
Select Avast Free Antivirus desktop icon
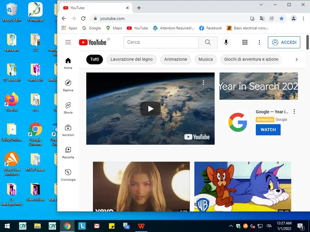(12, 164)
